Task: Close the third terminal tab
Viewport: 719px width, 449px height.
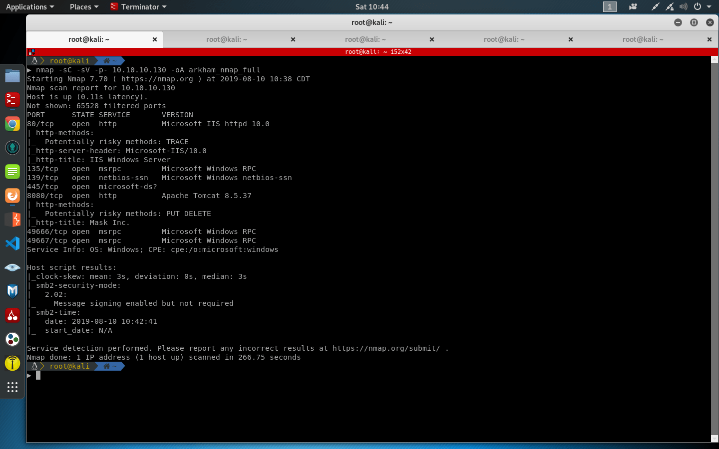Action: point(432,39)
